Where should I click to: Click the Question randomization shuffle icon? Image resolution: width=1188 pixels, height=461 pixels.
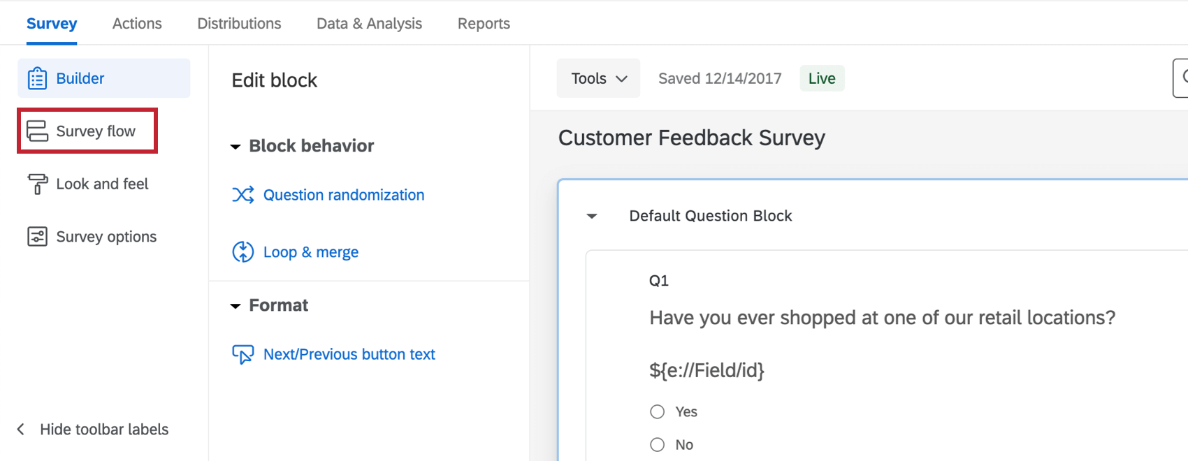243,195
